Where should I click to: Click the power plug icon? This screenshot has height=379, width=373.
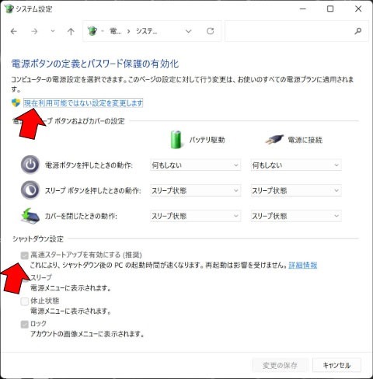(274, 140)
